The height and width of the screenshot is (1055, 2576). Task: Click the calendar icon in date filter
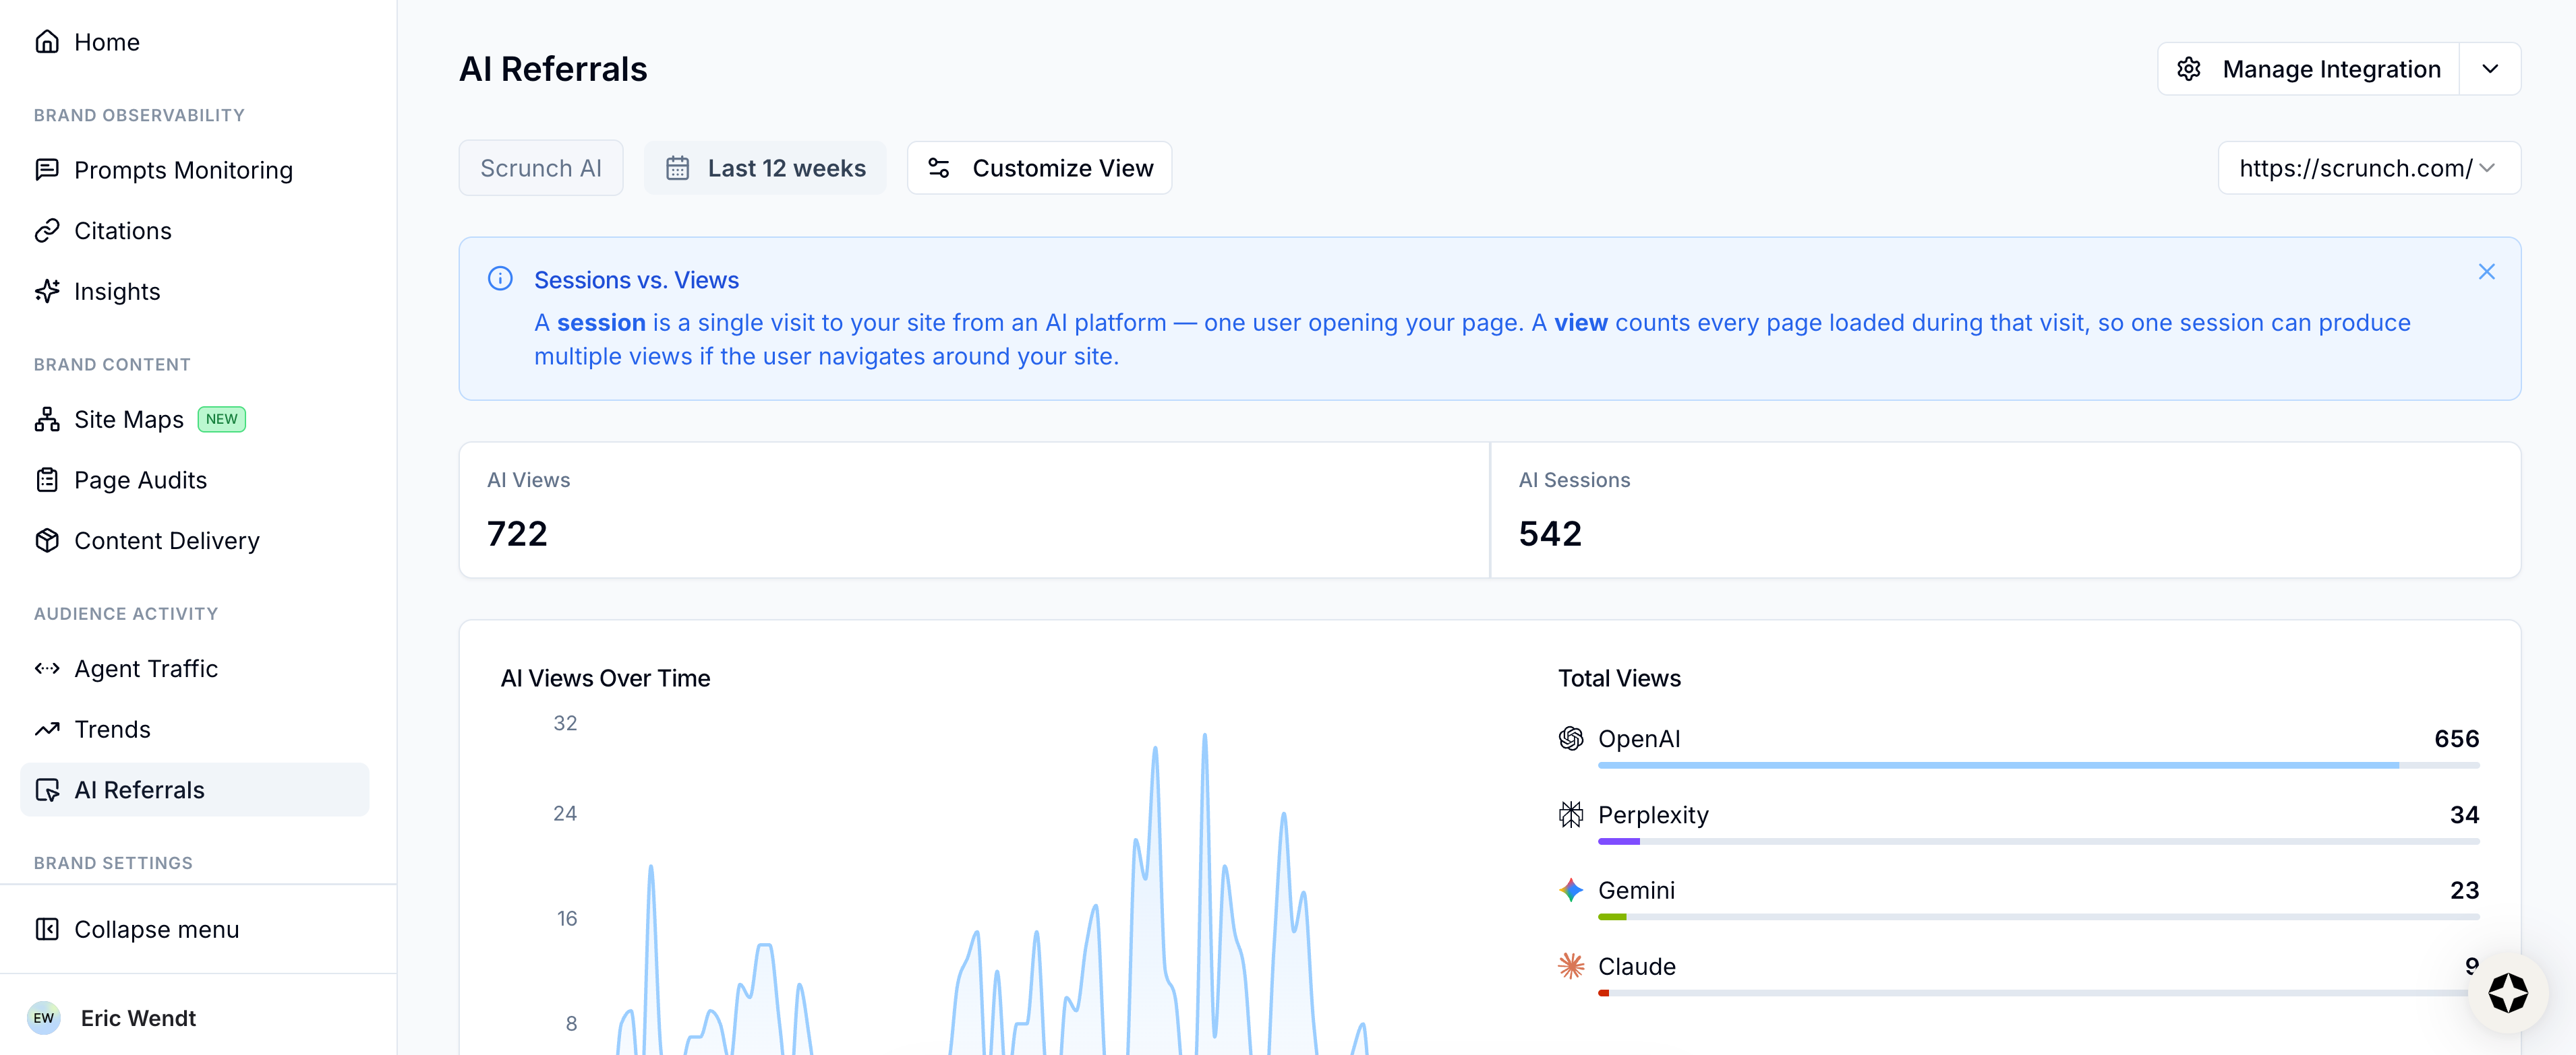click(677, 168)
